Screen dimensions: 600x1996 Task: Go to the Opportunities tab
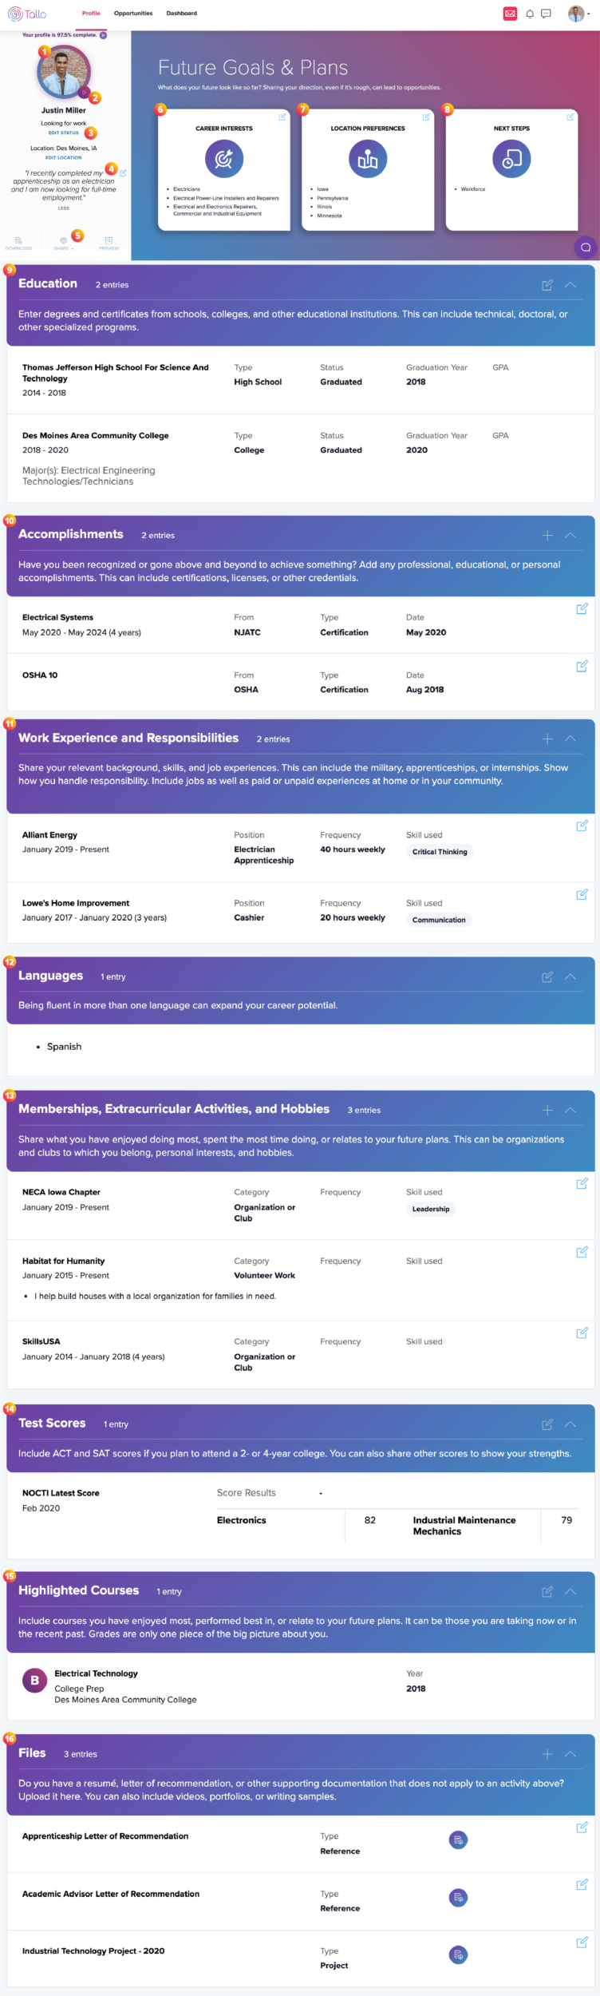(133, 14)
